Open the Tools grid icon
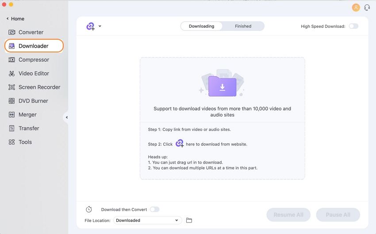376x234 pixels. pos(12,142)
